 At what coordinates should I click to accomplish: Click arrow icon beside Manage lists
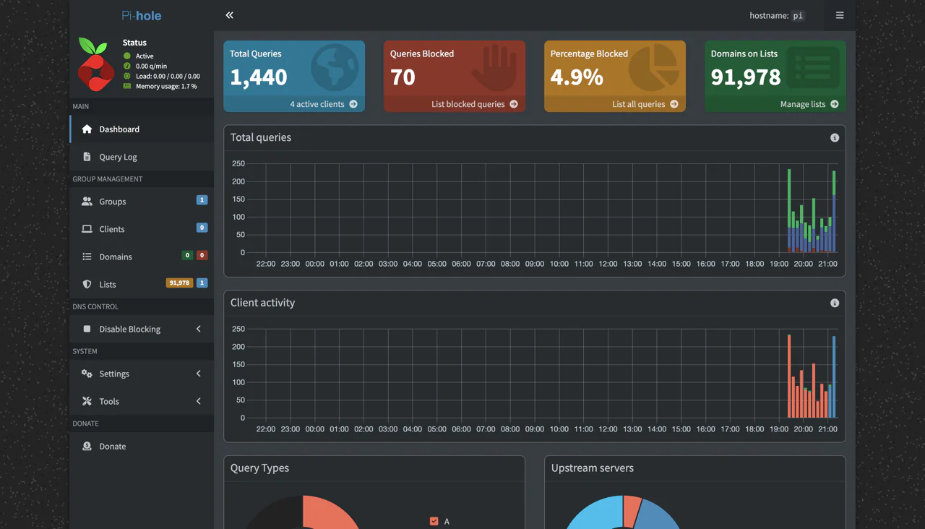(x=835, y=104)
